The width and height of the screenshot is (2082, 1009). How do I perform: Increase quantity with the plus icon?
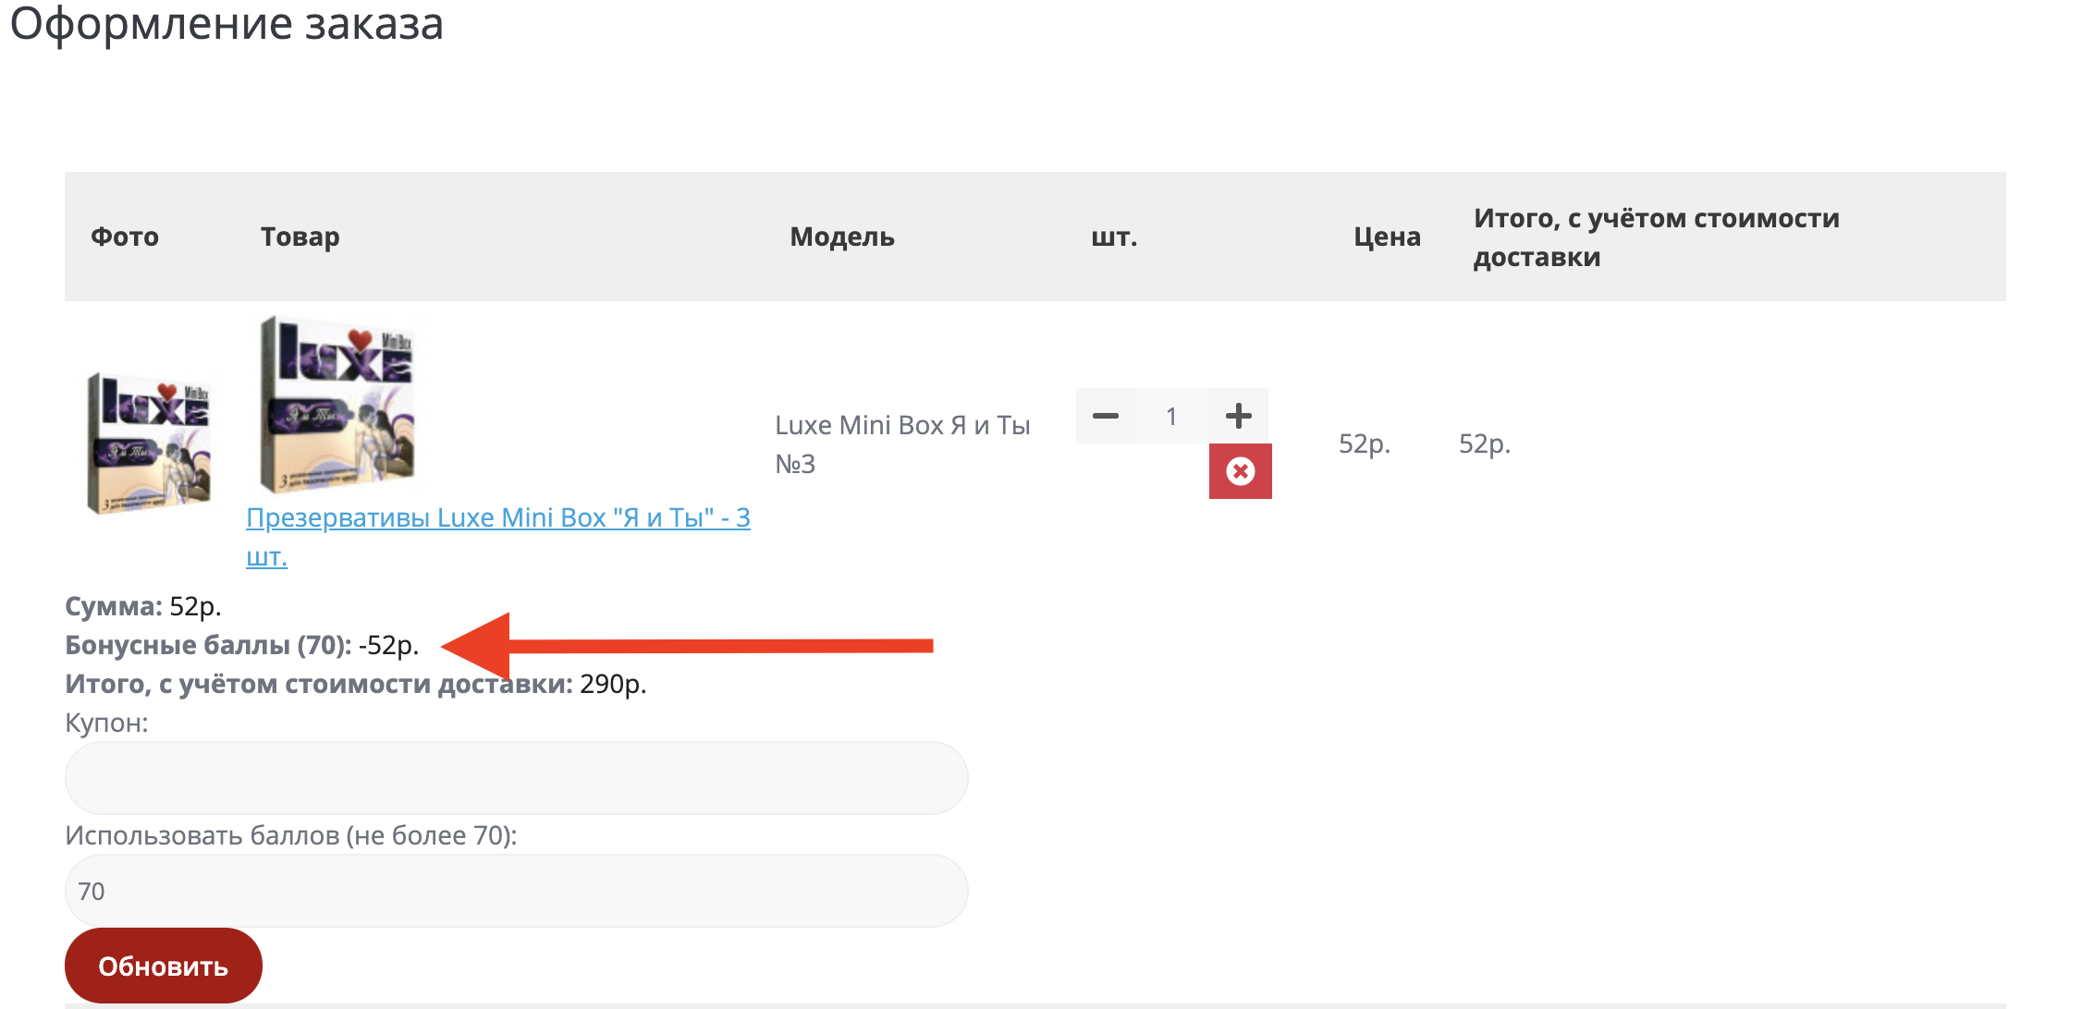(1238, 416)
